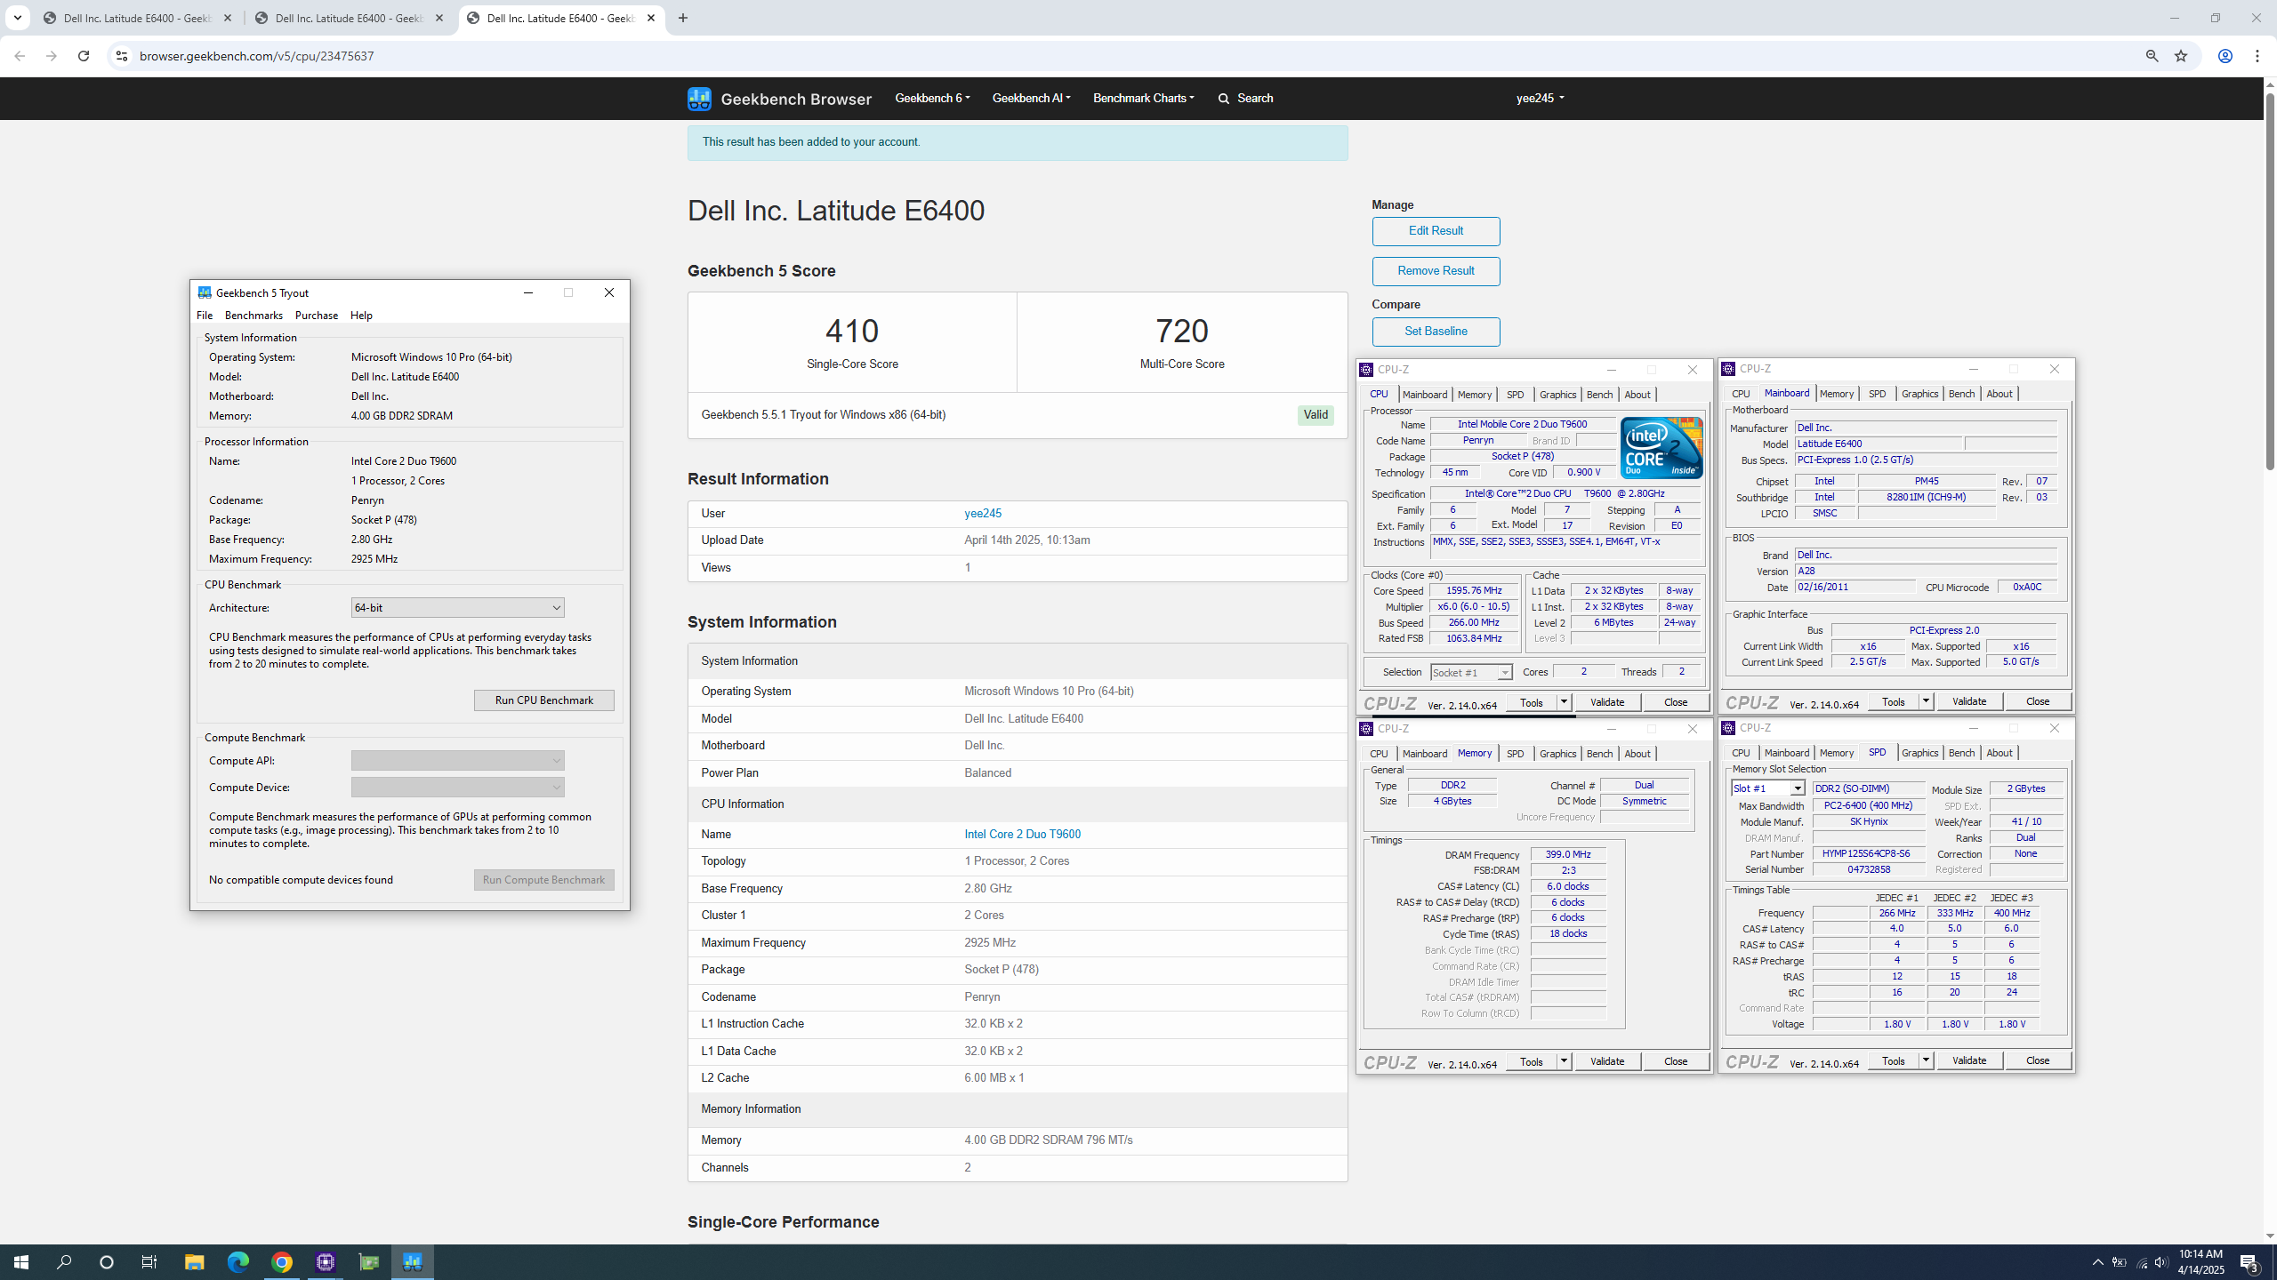2277x1280 pixels.
Task: Click the 720 Multi-Core Score value
Action: [x=1182, y=332]
